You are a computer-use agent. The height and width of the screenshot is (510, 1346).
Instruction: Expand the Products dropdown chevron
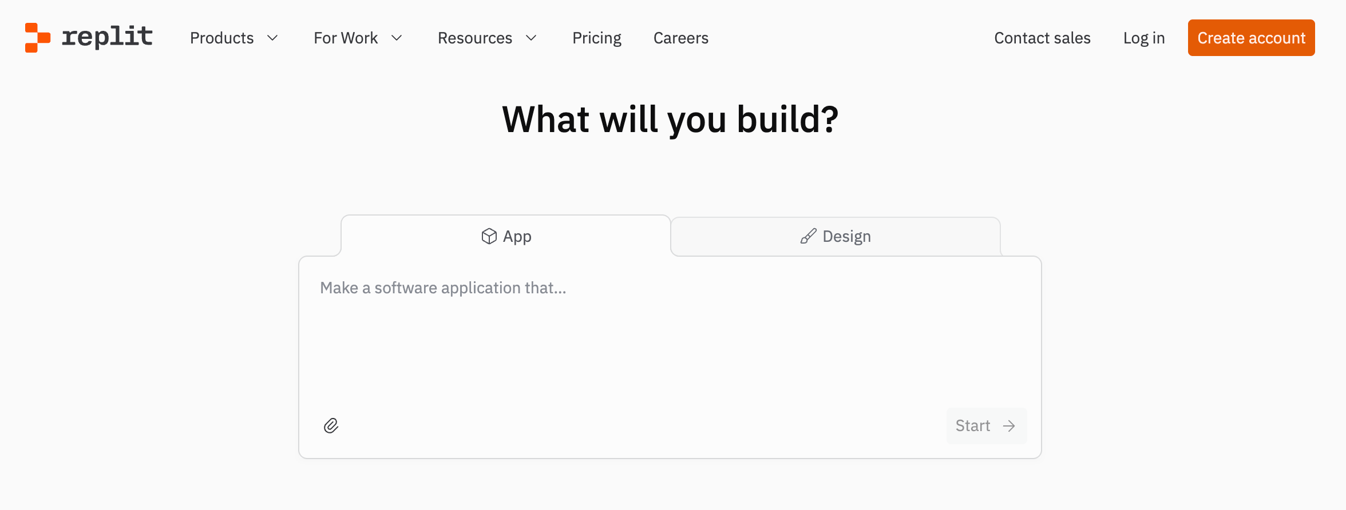(273, 38)
